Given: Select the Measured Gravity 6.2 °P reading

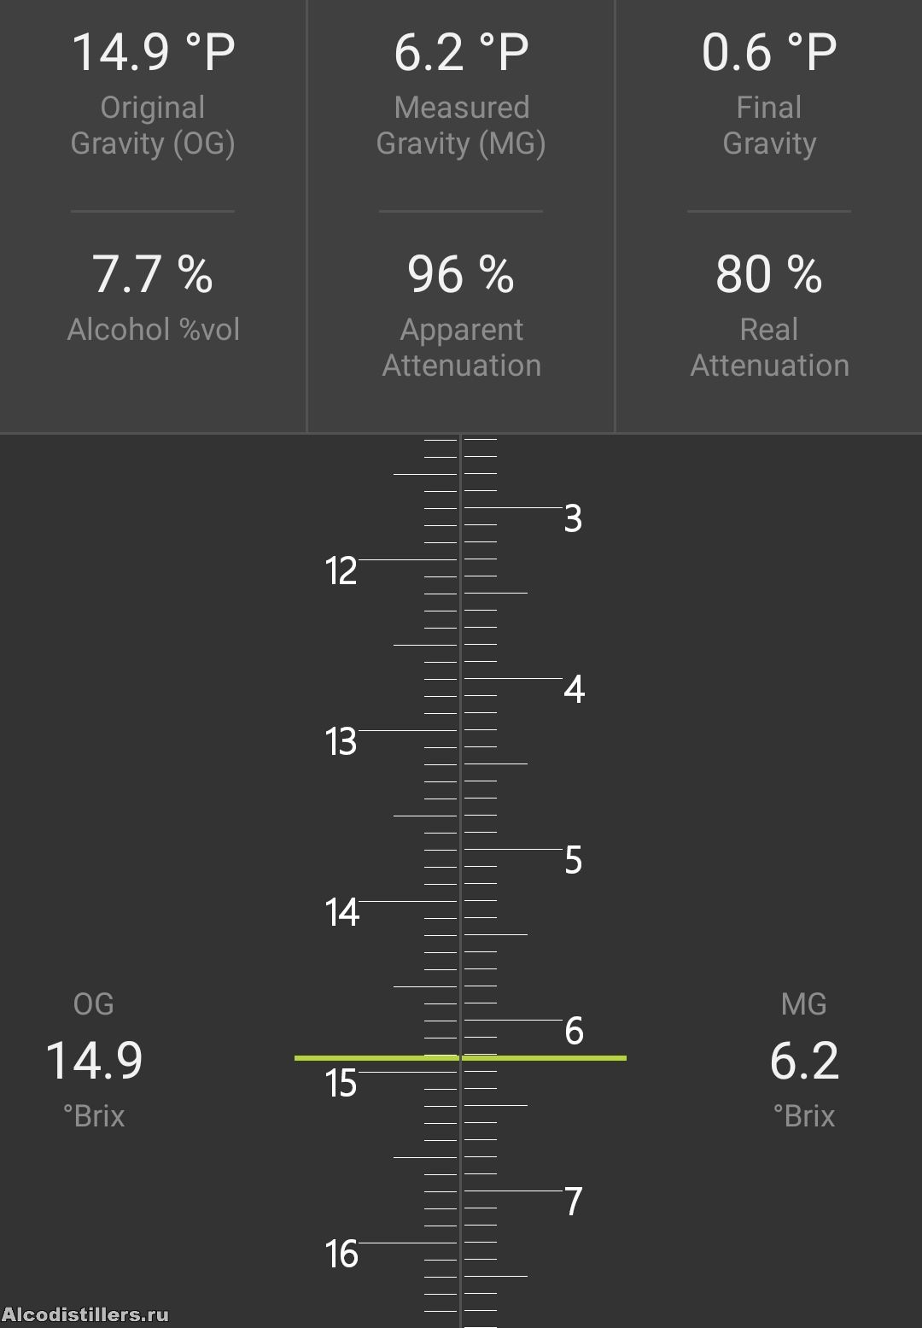Looking at the screenshot, I should (461, 52).
